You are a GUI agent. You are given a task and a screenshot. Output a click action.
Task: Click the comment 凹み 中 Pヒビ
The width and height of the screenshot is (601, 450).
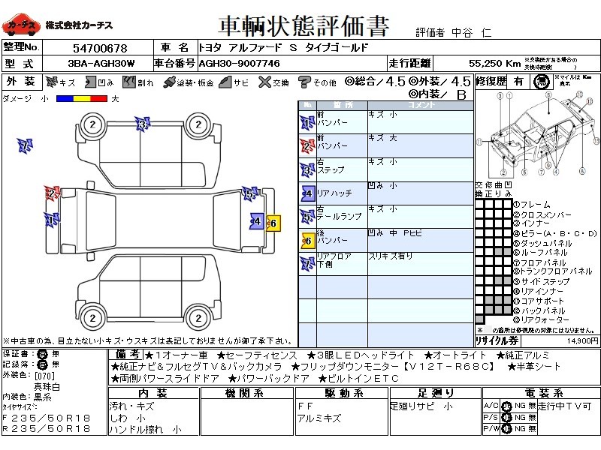click(395, 233)
